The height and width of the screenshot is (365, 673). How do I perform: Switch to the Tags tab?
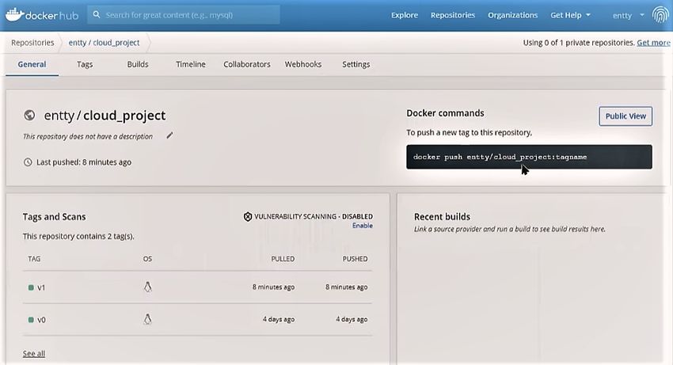click(x=85, y=64)
